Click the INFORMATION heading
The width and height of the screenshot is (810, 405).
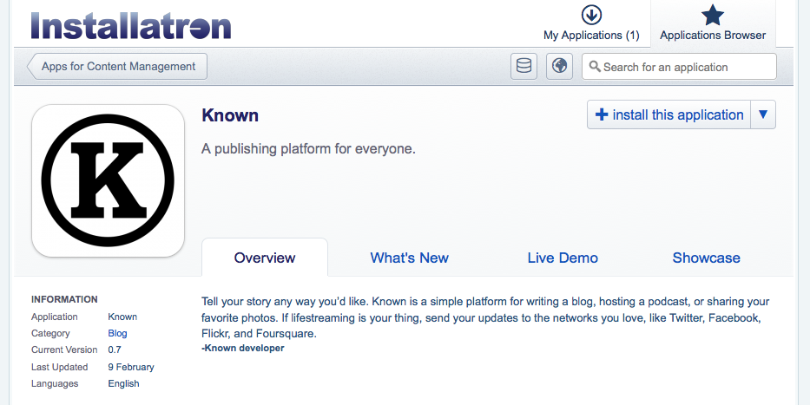(64, 299)
